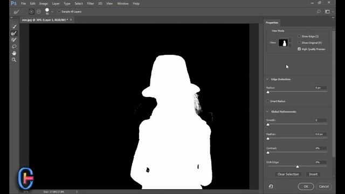Click the Invert button

[313, 174]
